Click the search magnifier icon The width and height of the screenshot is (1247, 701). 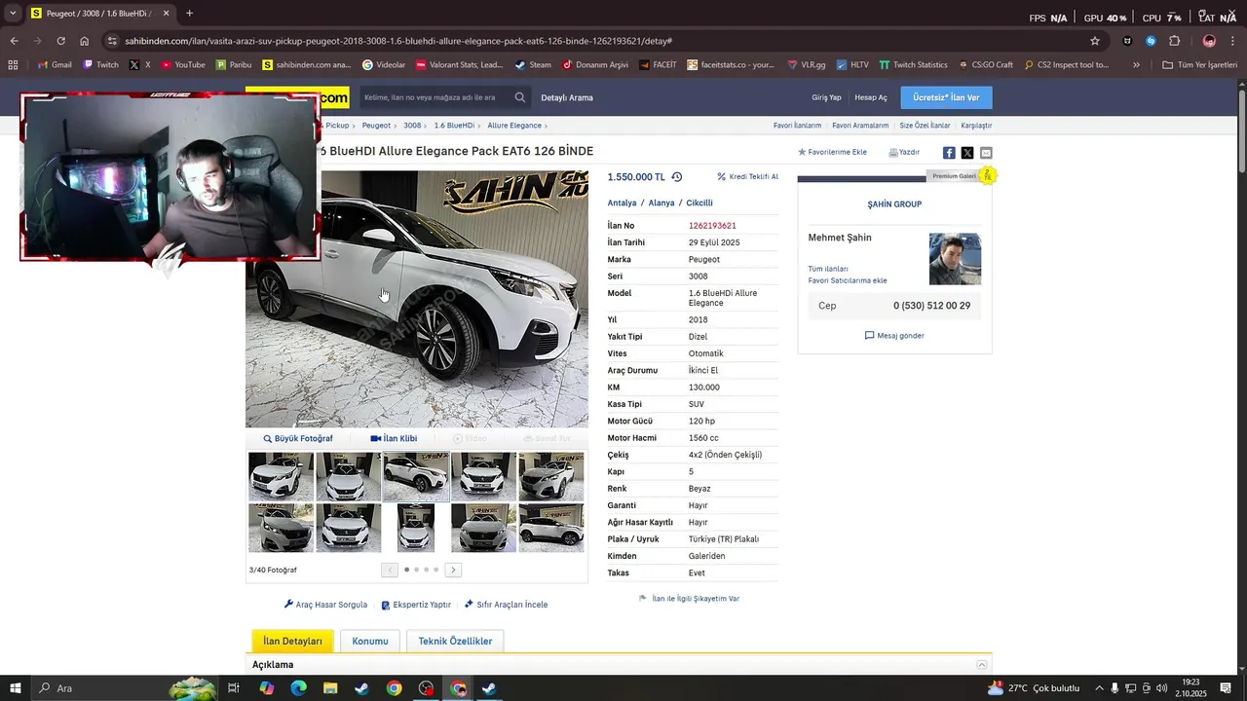pos(520,97)
